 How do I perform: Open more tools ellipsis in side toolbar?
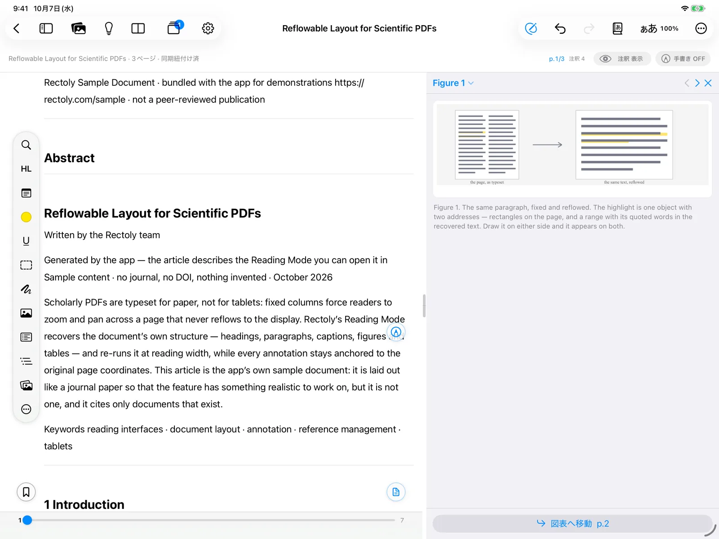(x=26, y=409)
